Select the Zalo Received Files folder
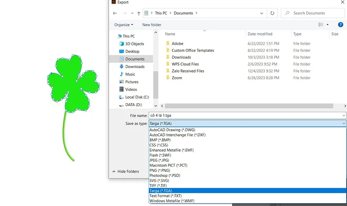The width and height of the screenshot is (347, 206). (188, 71)
